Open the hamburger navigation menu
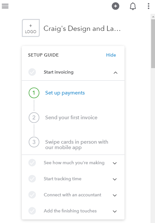This screenshot has width=155, height=223. coord(5,6)
